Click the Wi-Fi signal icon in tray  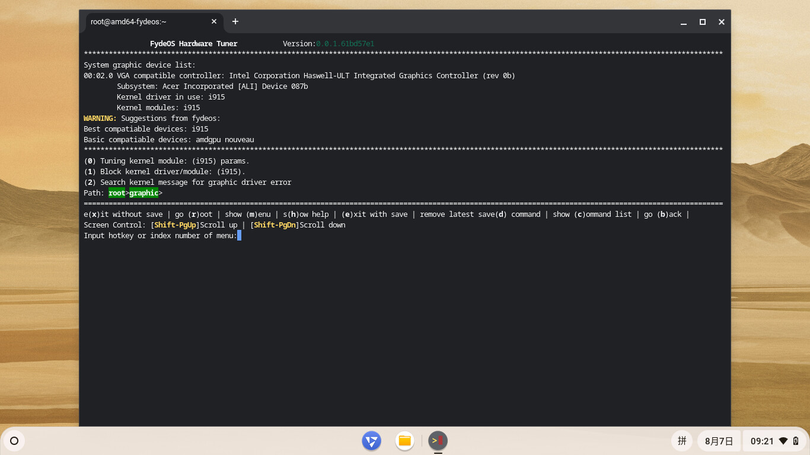tap(783, 441)
